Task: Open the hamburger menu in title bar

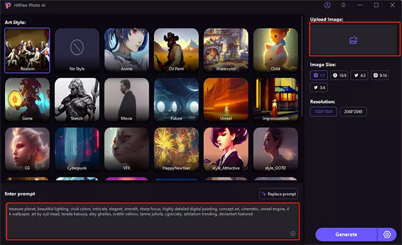Action: [344, 5]
